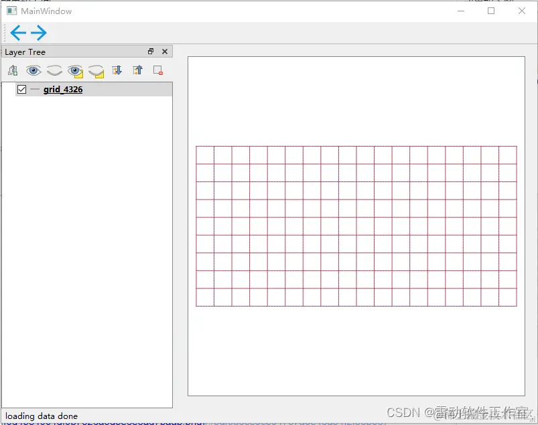Click the grid_4326 line symbol icon

(x=35, y=90)
